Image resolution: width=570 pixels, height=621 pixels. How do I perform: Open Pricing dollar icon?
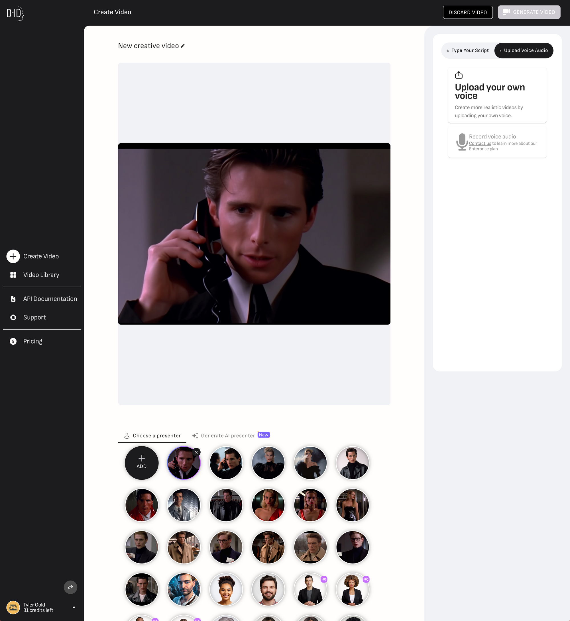(13, 341)
